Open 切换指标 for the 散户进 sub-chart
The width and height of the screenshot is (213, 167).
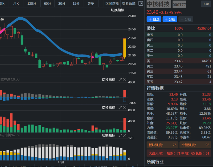pyautogui.click(x=108, y=80)
